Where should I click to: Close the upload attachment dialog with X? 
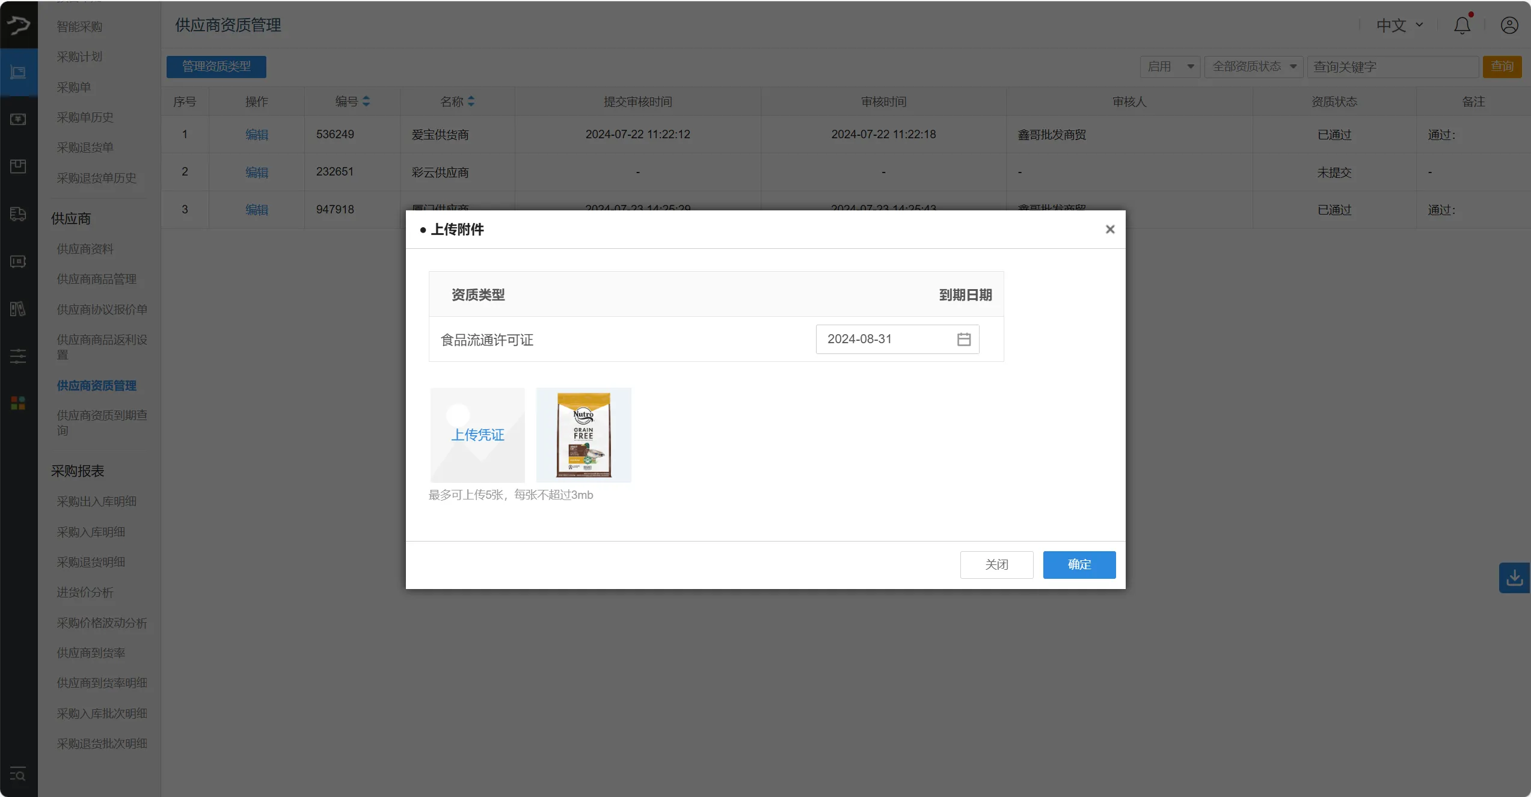(x=1109, y=229)
